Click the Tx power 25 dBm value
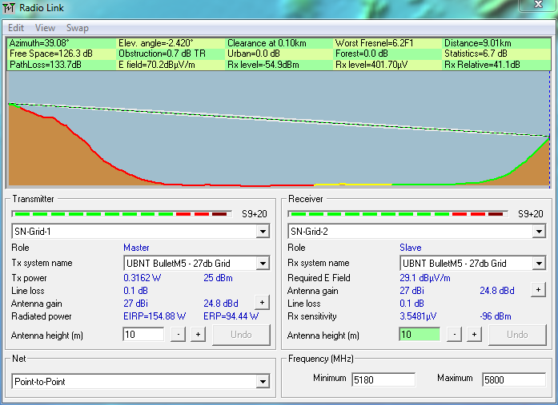The width and height of the screenshot is (558, 405). pos(218,278)
